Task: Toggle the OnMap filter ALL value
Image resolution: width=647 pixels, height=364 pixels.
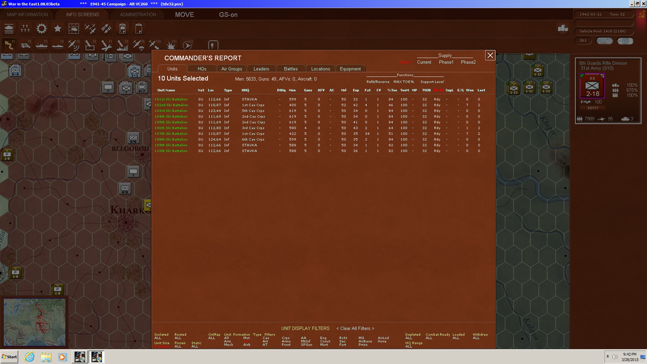Action: pyautogui.click(x=212, y=338)
